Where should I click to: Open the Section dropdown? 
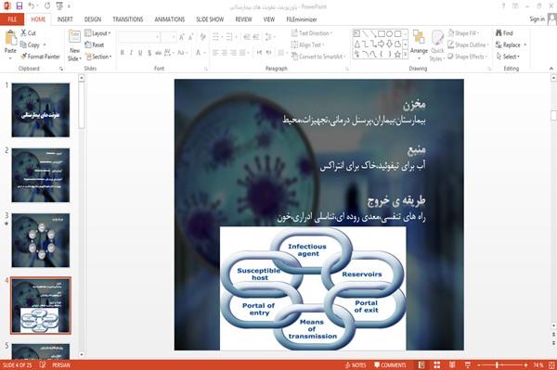[98, 57]
